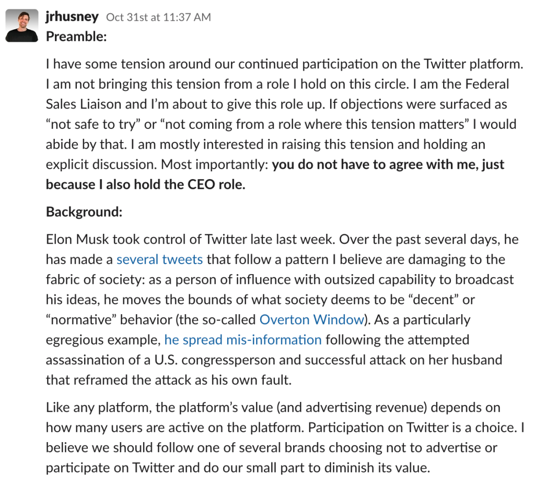Follow the "he spread mis-information" link
This screenshot has height=486, width=535.
coord(243,340)
